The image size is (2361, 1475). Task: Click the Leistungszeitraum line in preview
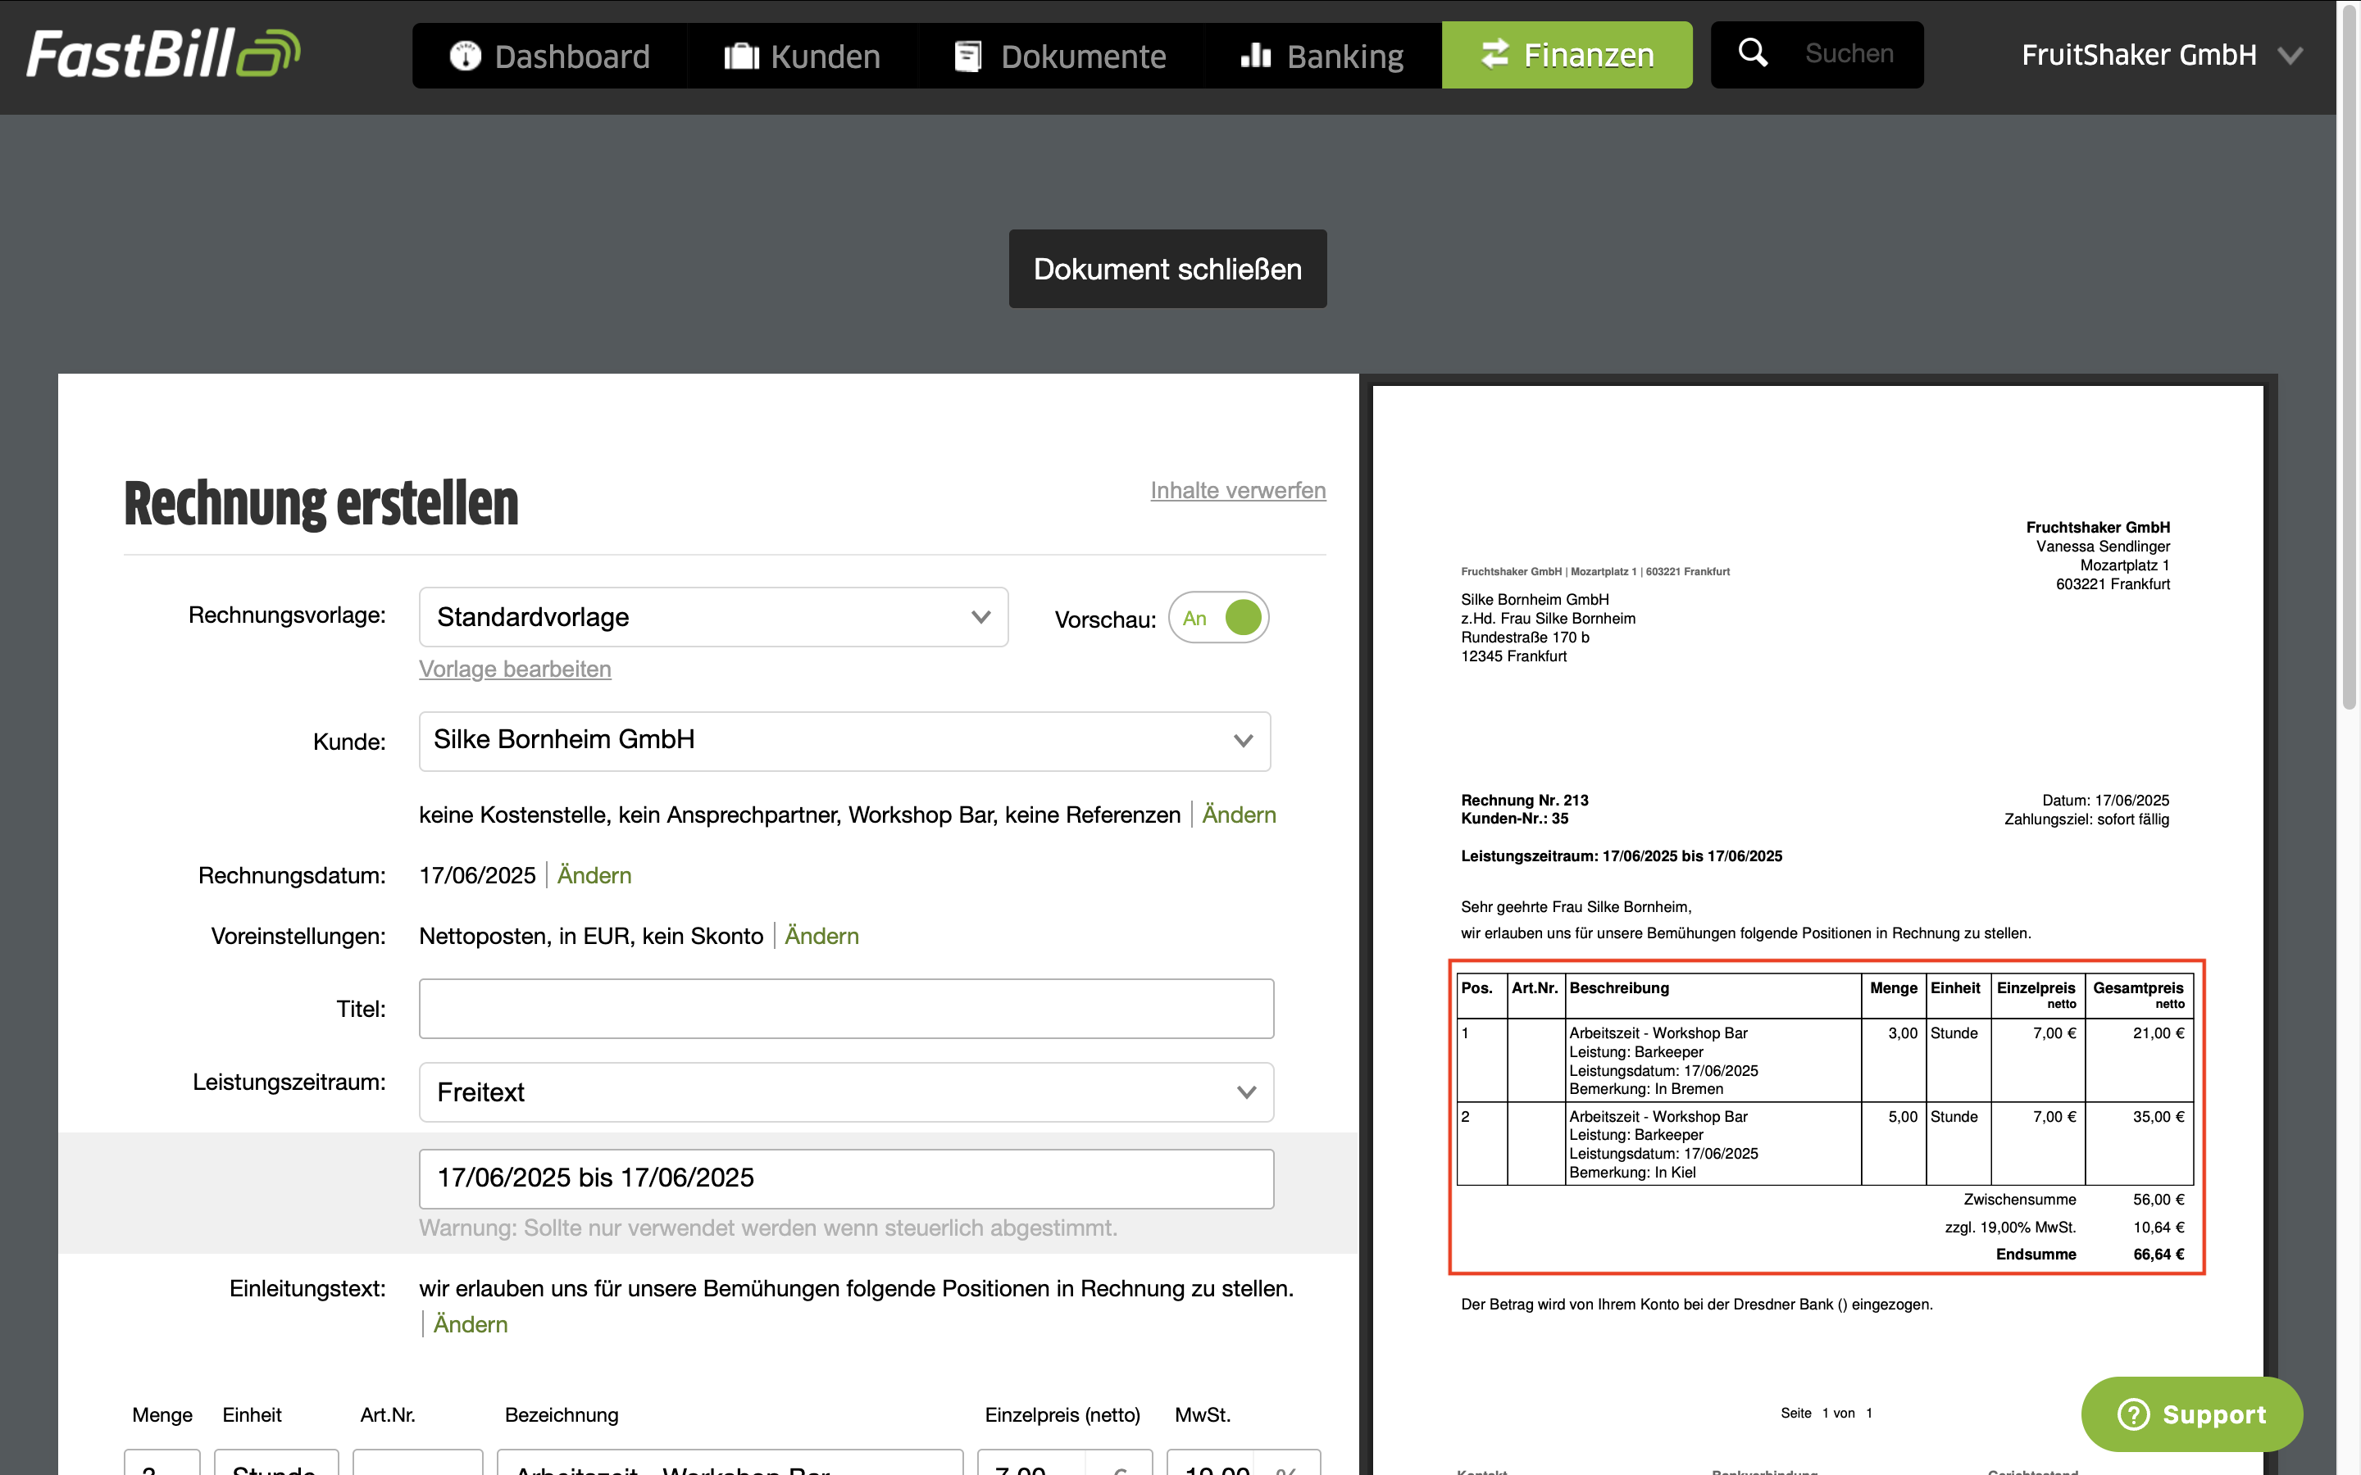pyautogui.click(x=1622, y=856)
